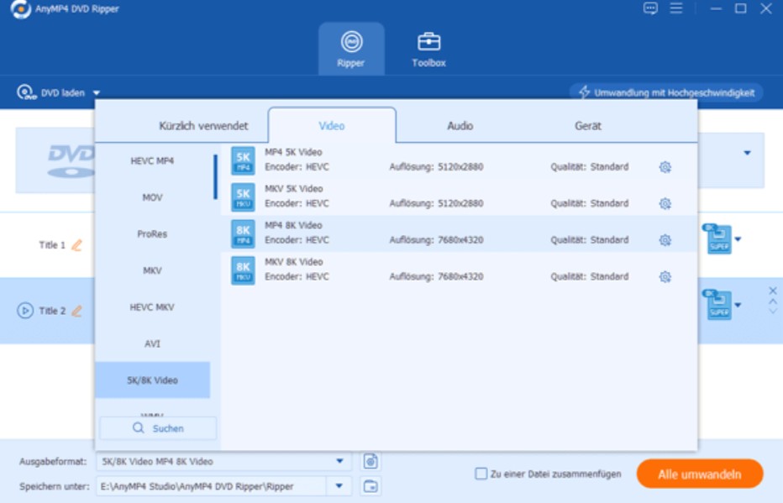This screenshot has width=783, height=503.
Task: Click the AnyMP4 DVD Ripper logo
Action: point(20,9)
